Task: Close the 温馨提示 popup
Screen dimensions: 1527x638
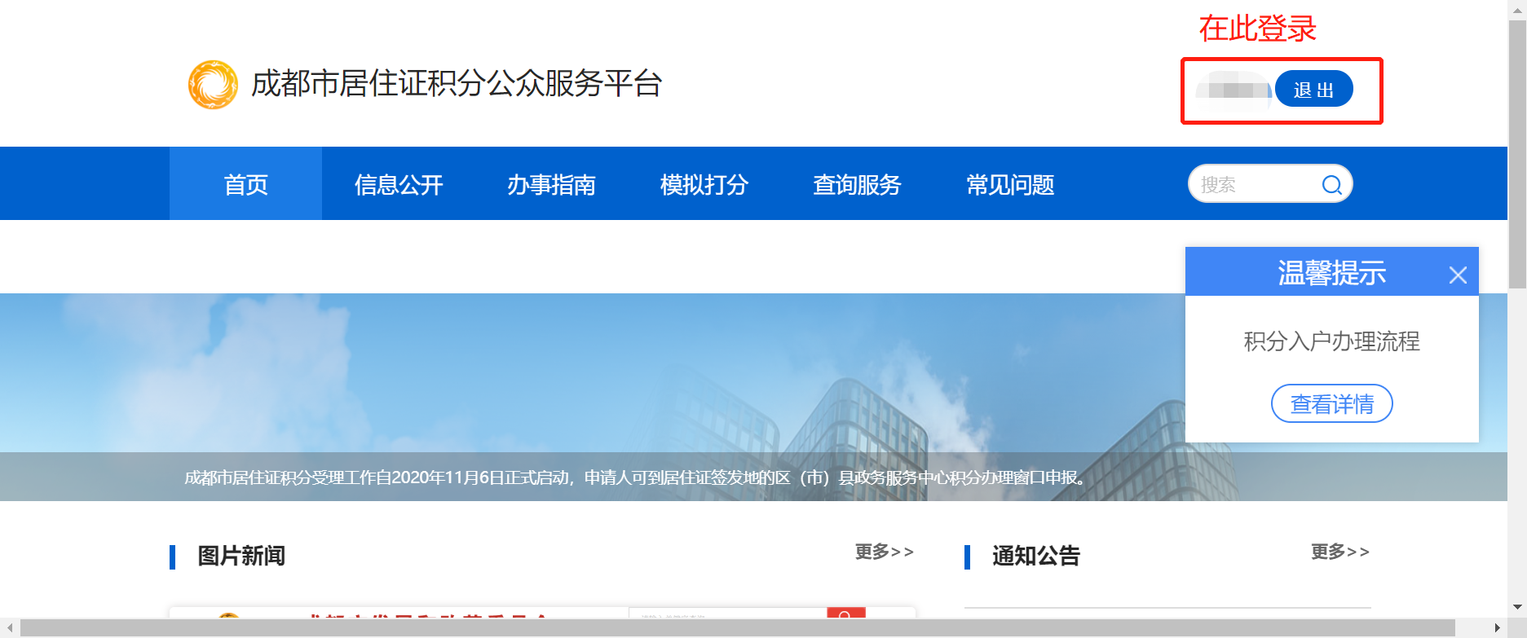Action: click(x=1458, y=275)
